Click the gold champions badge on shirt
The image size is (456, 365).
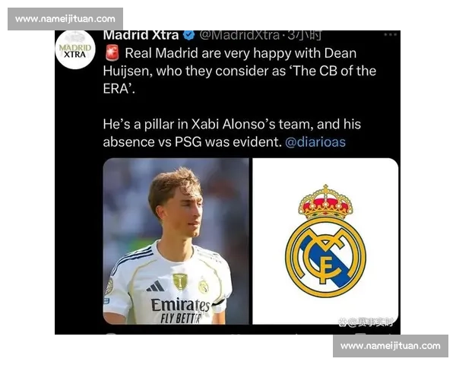coord(179,281)
